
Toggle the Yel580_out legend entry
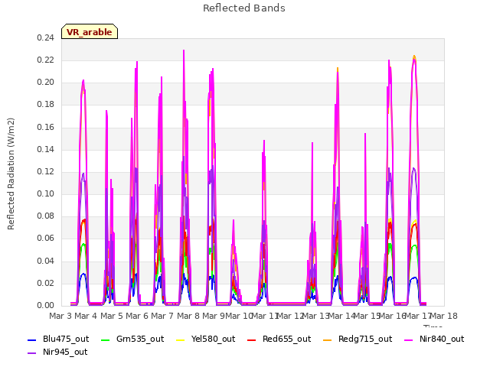pos(206,339)
